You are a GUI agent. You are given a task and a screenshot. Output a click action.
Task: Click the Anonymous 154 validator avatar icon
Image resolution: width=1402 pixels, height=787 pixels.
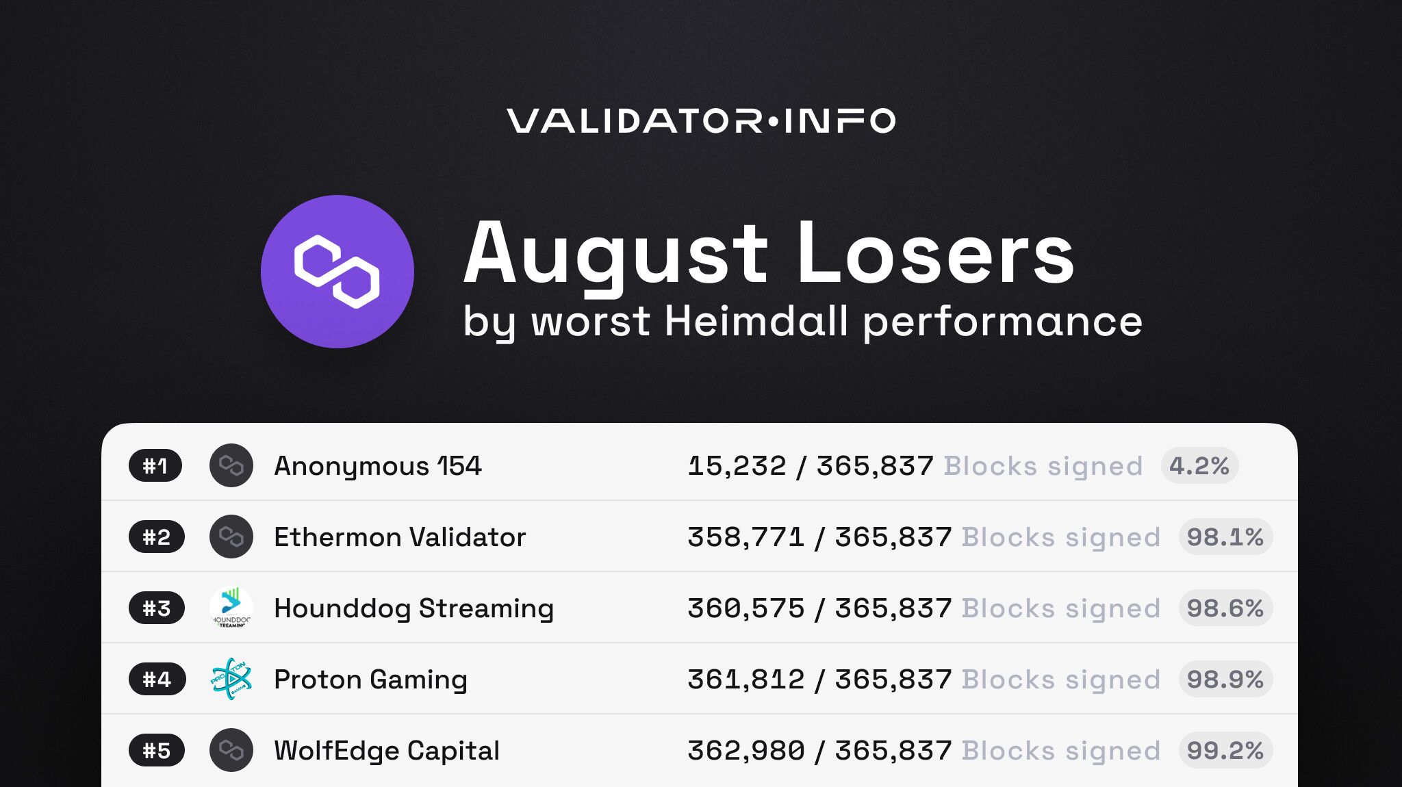pos(231,466)
